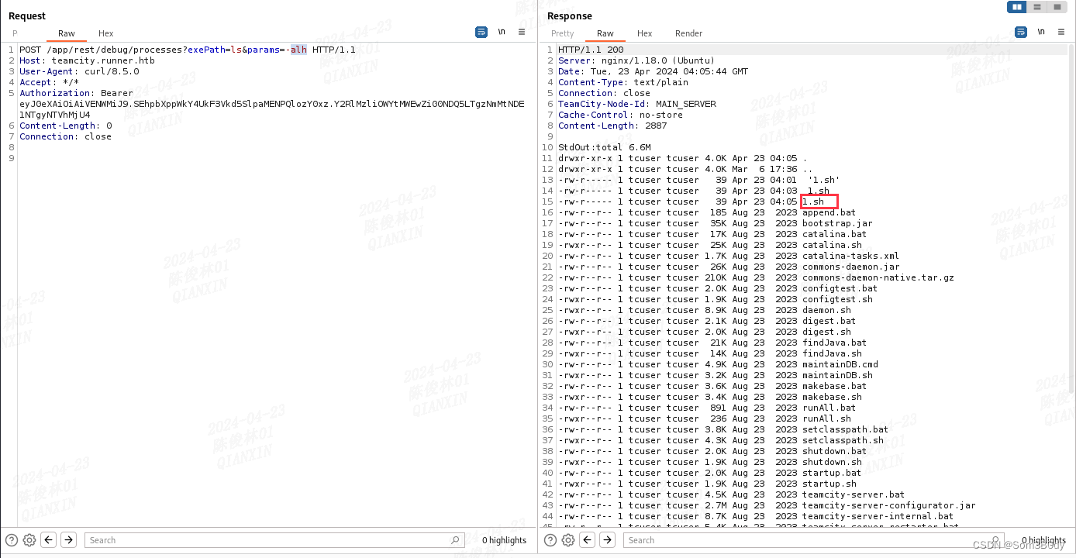The width and height of the screenshot is (1076, 558).
Task: Go to next search match in Request
Action: (68, 540)
